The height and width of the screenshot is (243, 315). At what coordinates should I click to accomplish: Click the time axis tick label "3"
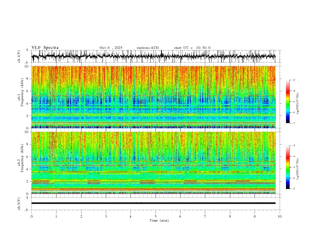tap(106, 216)
